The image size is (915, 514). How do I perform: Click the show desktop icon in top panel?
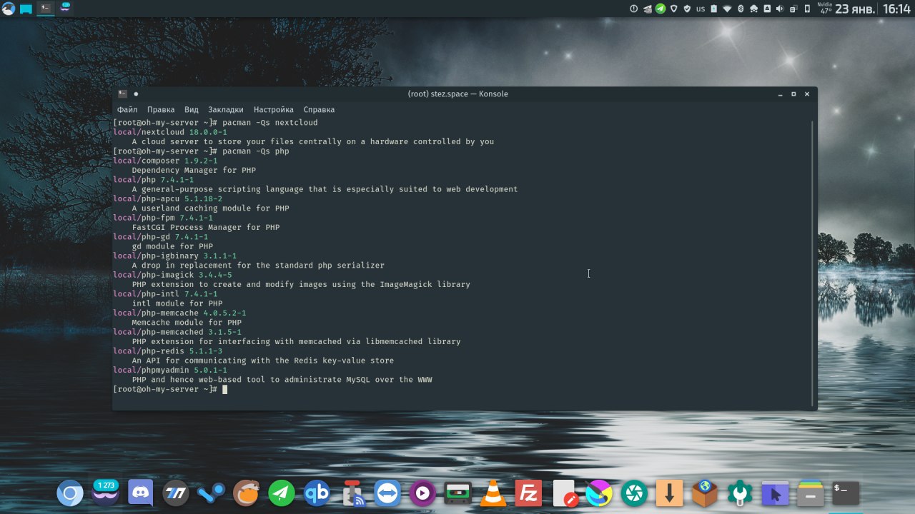click(x=26, y=9)
